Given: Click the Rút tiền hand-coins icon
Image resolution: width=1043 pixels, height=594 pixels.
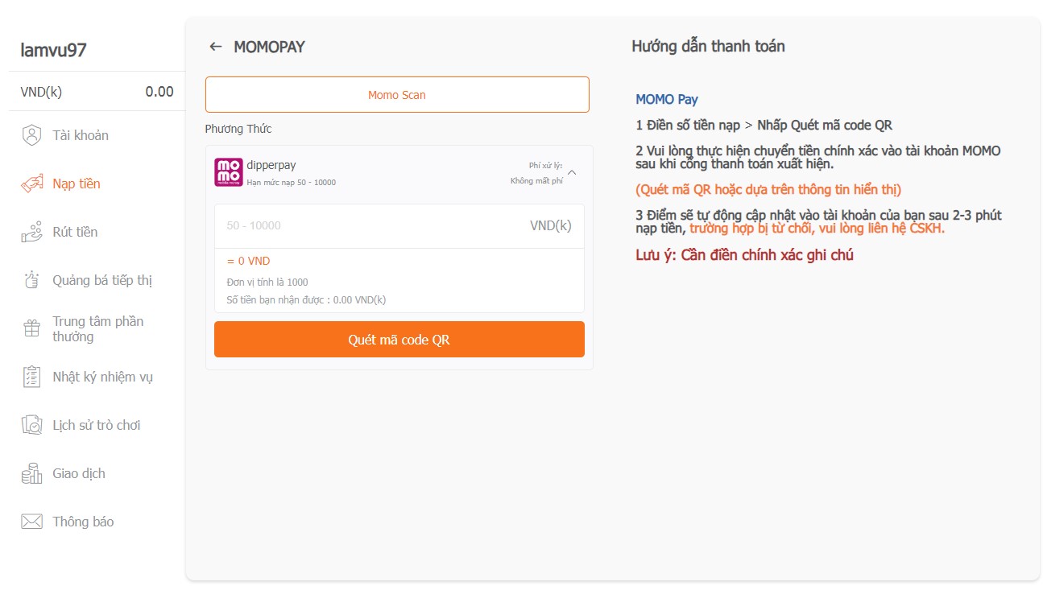Looking at the screenshot, I should click(31, 232).
